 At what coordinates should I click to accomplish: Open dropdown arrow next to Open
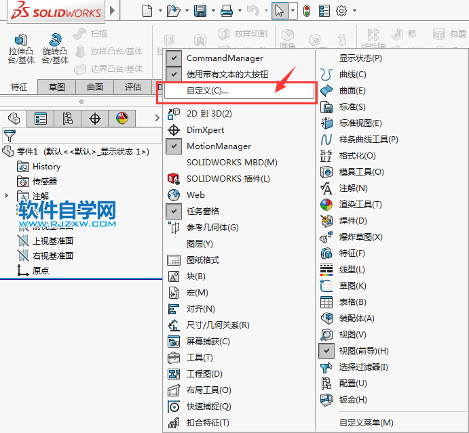(187, 11)
